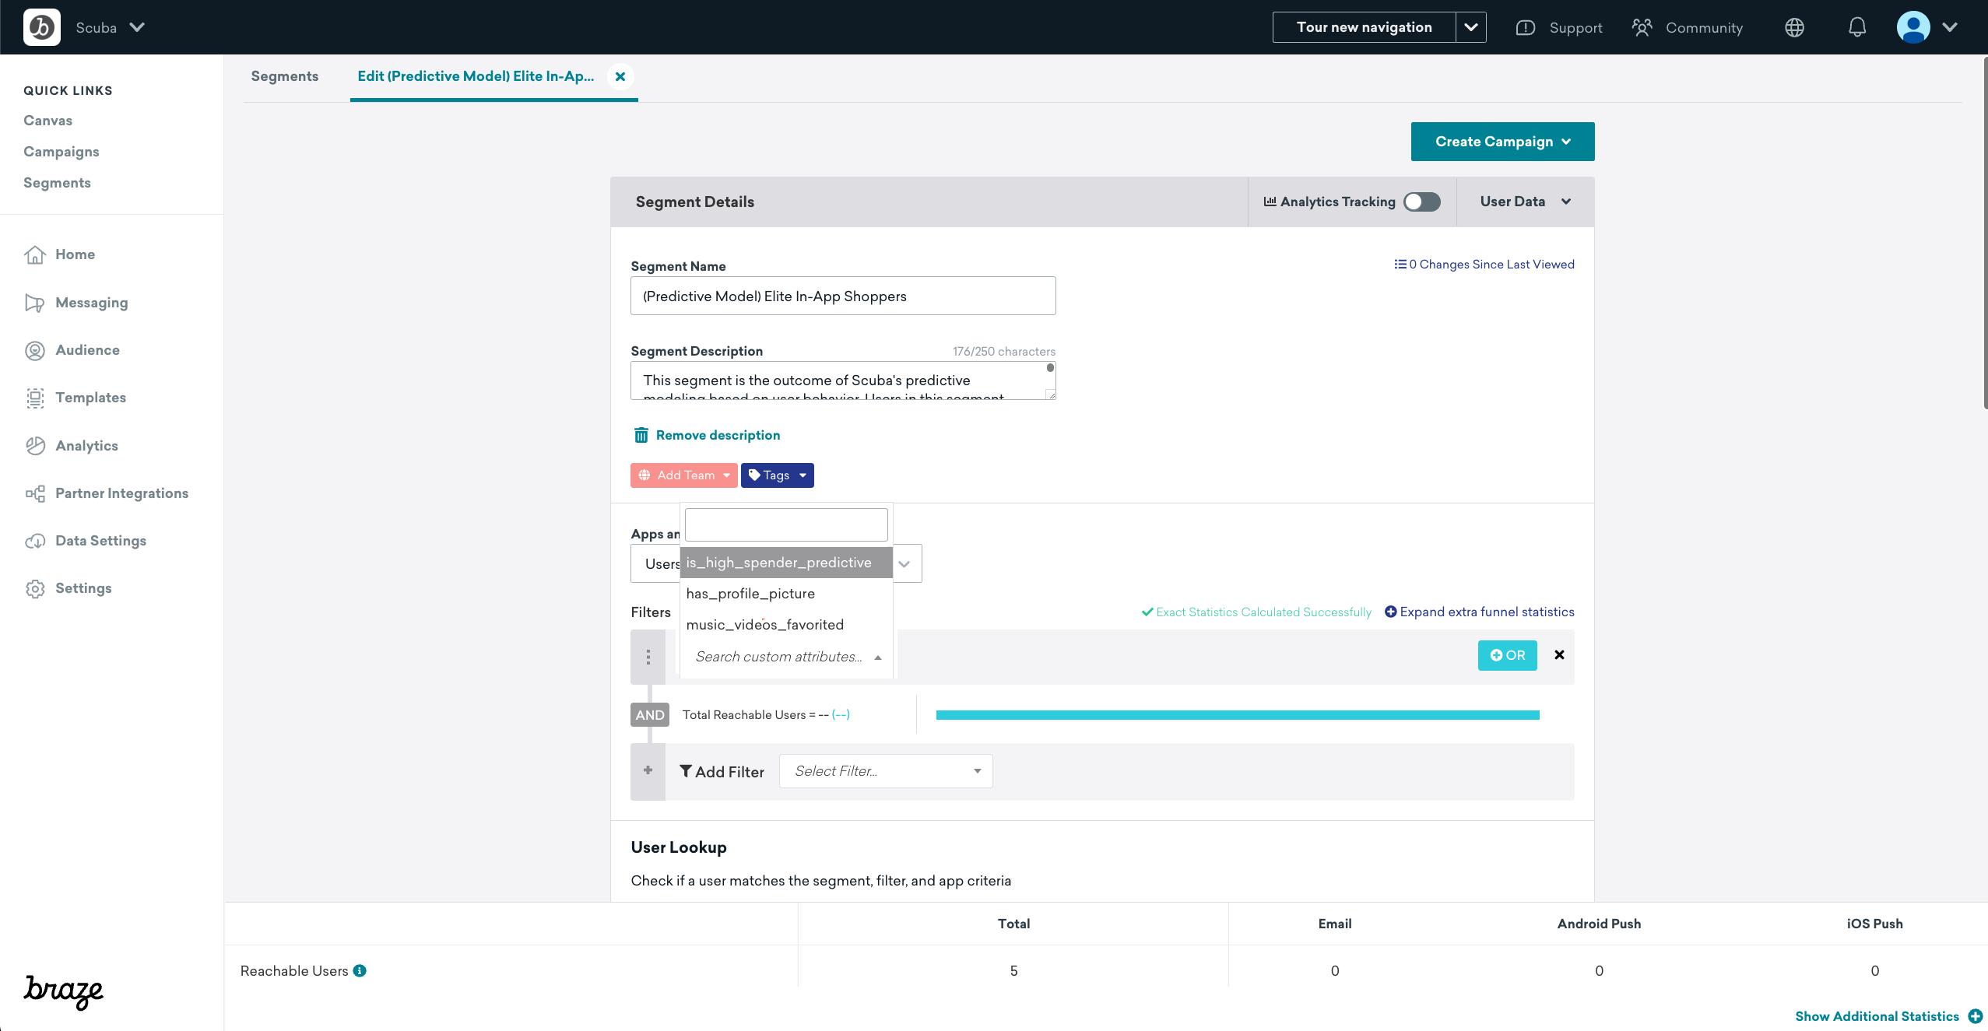Expand the Tour new navigation arrow

point(1470,27)
